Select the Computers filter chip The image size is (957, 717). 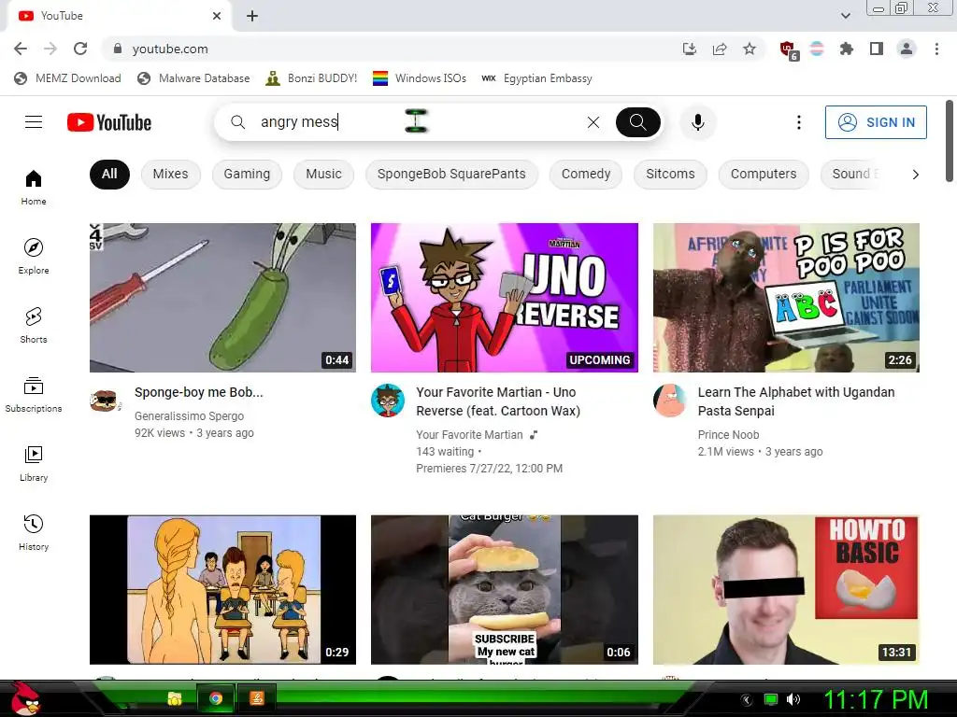(x=764, y=175)
